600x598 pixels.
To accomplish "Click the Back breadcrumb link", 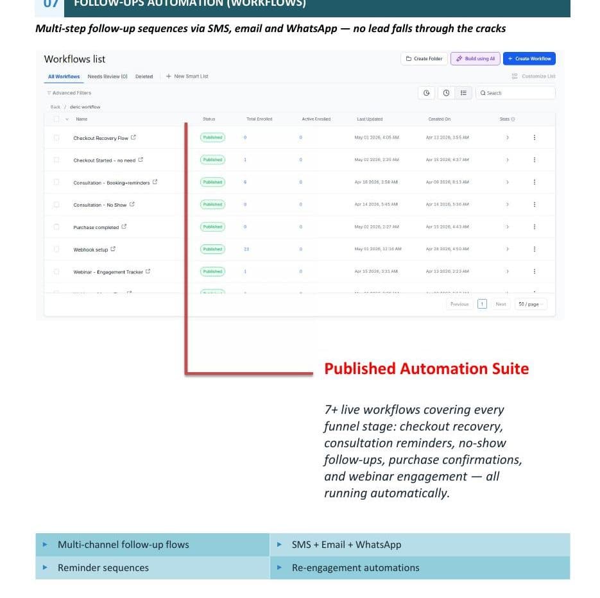I will point(55,107).
